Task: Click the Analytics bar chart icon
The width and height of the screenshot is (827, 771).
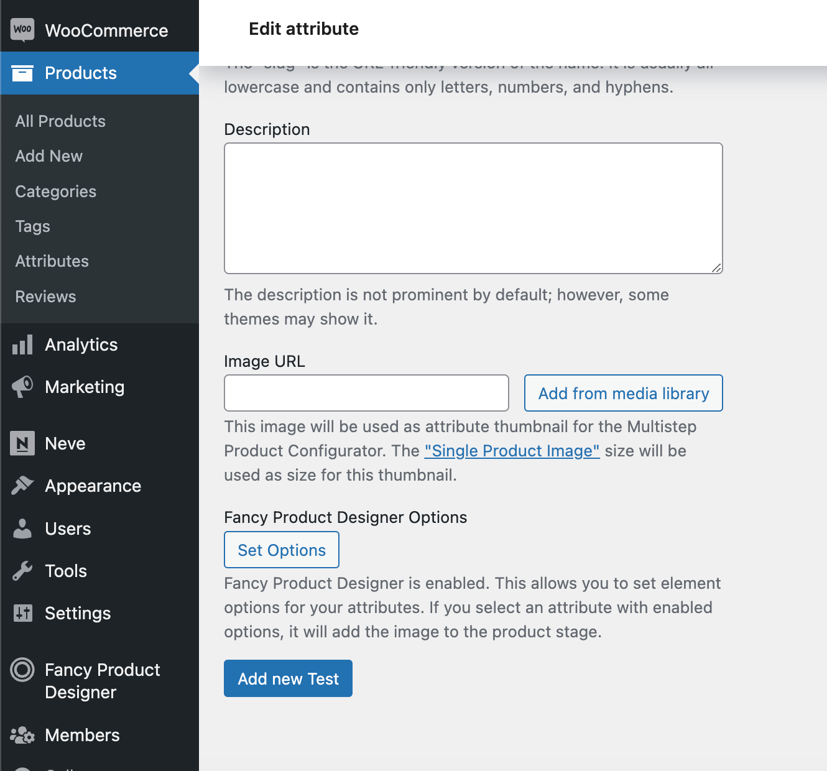Action: pos(22,344)
